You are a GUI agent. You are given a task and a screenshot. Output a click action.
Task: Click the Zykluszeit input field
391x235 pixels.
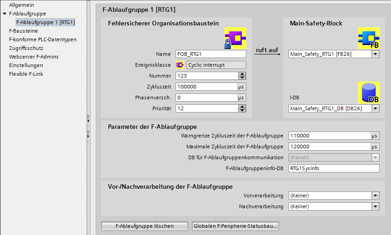(206, 87)
